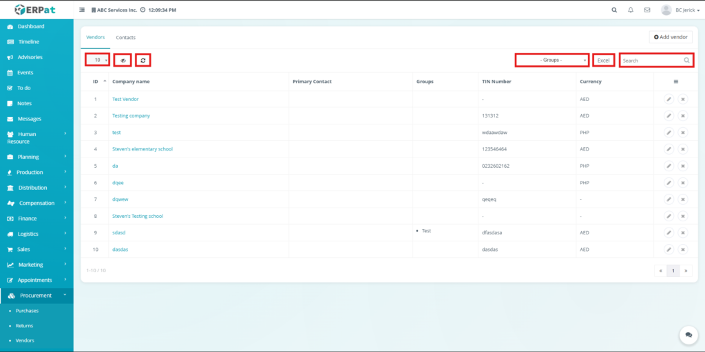Open the rows-per-page 10 dropdown

(97, 60)
